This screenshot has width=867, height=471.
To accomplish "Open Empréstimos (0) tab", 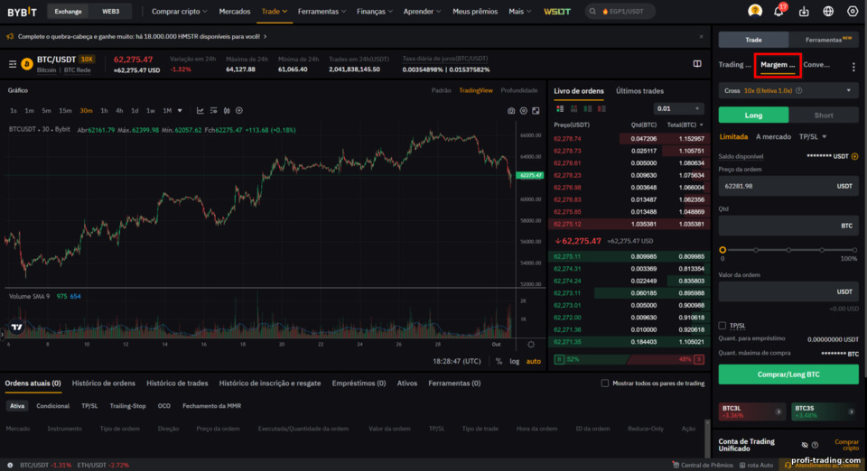I will click(359, 383).
